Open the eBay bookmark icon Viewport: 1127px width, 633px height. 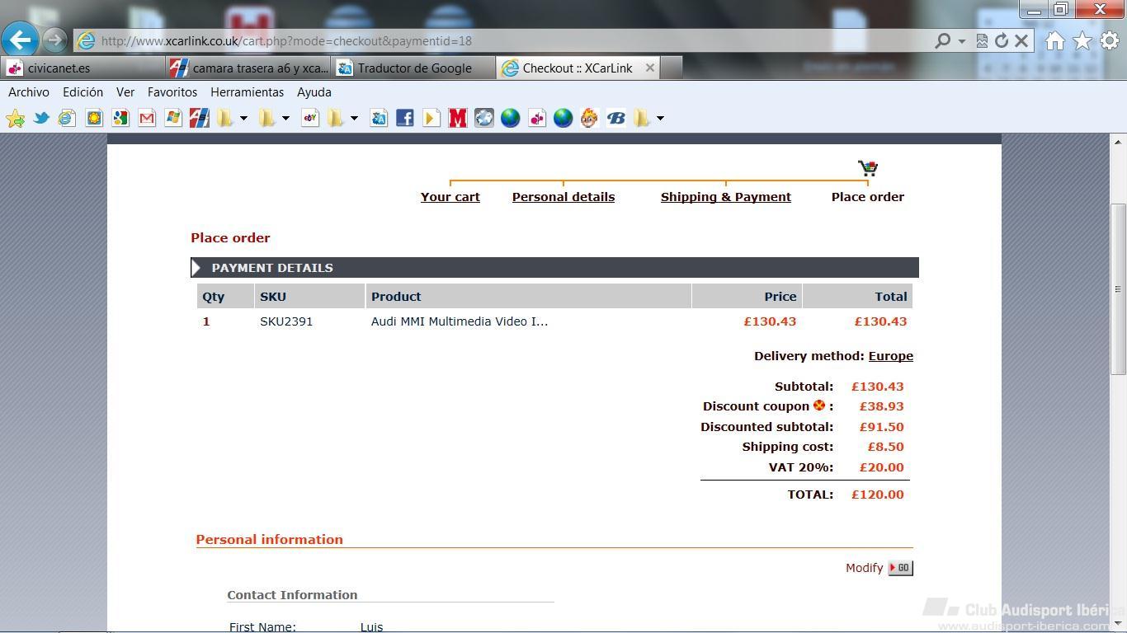pyautogui.click(x=310, y=118)
